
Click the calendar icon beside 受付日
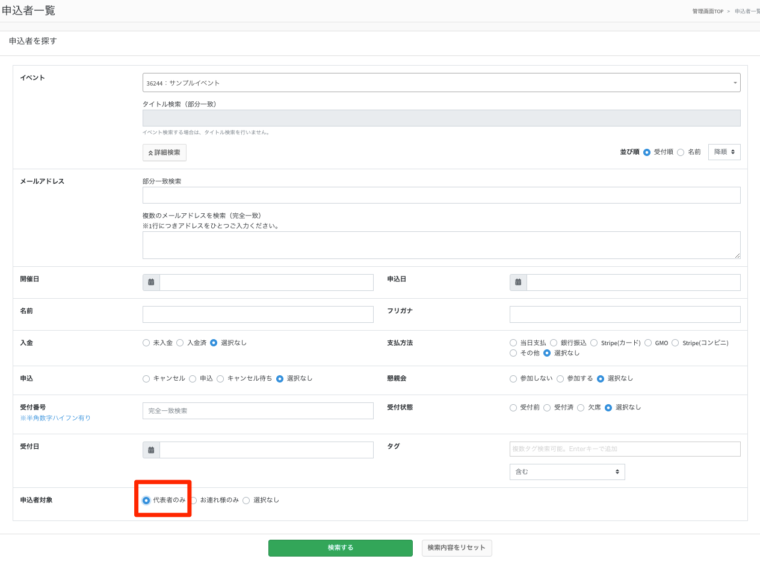point(151,450)
